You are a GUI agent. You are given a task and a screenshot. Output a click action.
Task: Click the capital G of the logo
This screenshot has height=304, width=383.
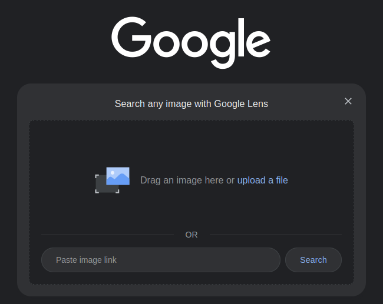[x=131, y=37]
